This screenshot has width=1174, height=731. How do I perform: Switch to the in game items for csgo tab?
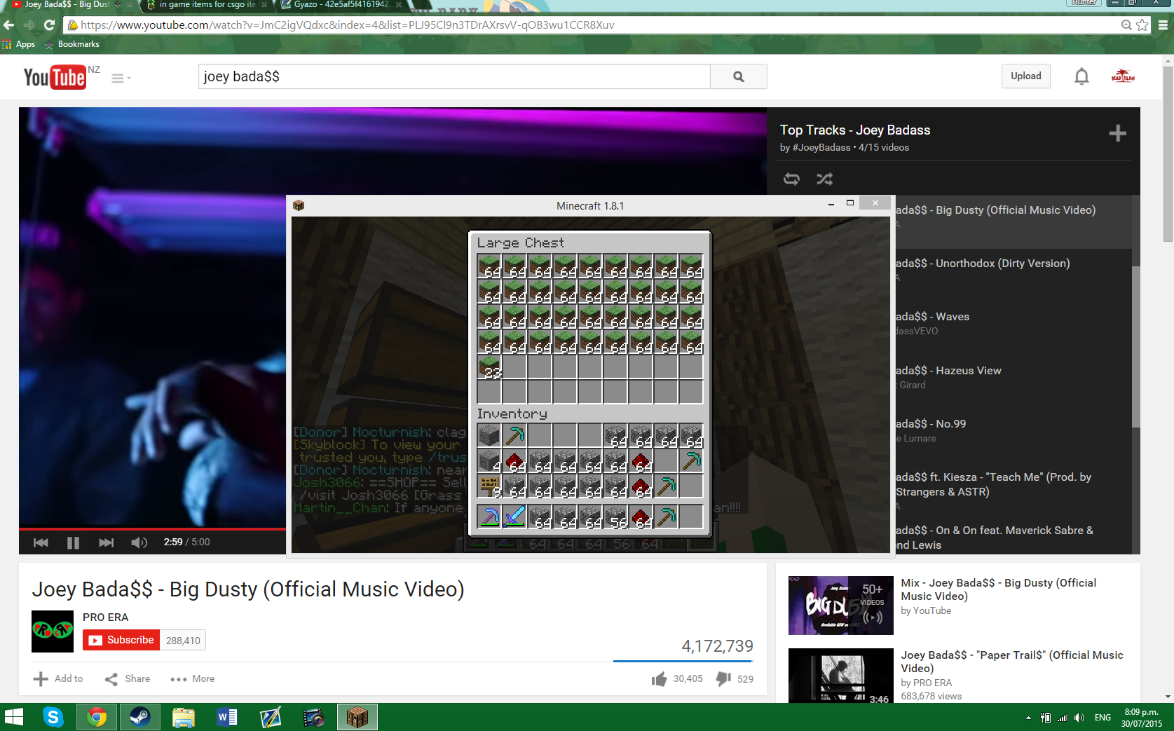click(x=207, y=5)
